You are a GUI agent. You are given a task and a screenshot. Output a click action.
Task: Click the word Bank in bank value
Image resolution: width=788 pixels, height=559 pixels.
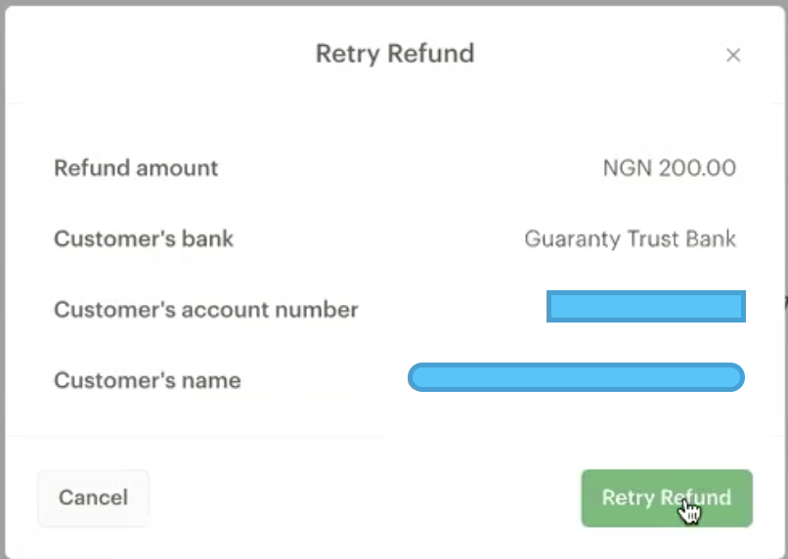click(711, 238)
